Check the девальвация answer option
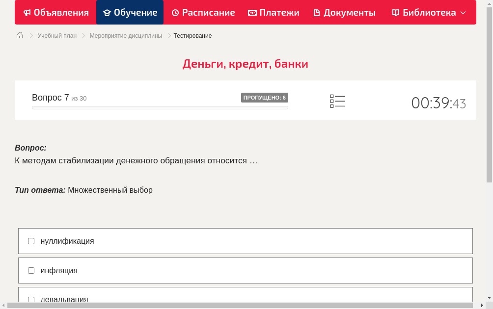493x309 pixels. (x=31, y=299)
